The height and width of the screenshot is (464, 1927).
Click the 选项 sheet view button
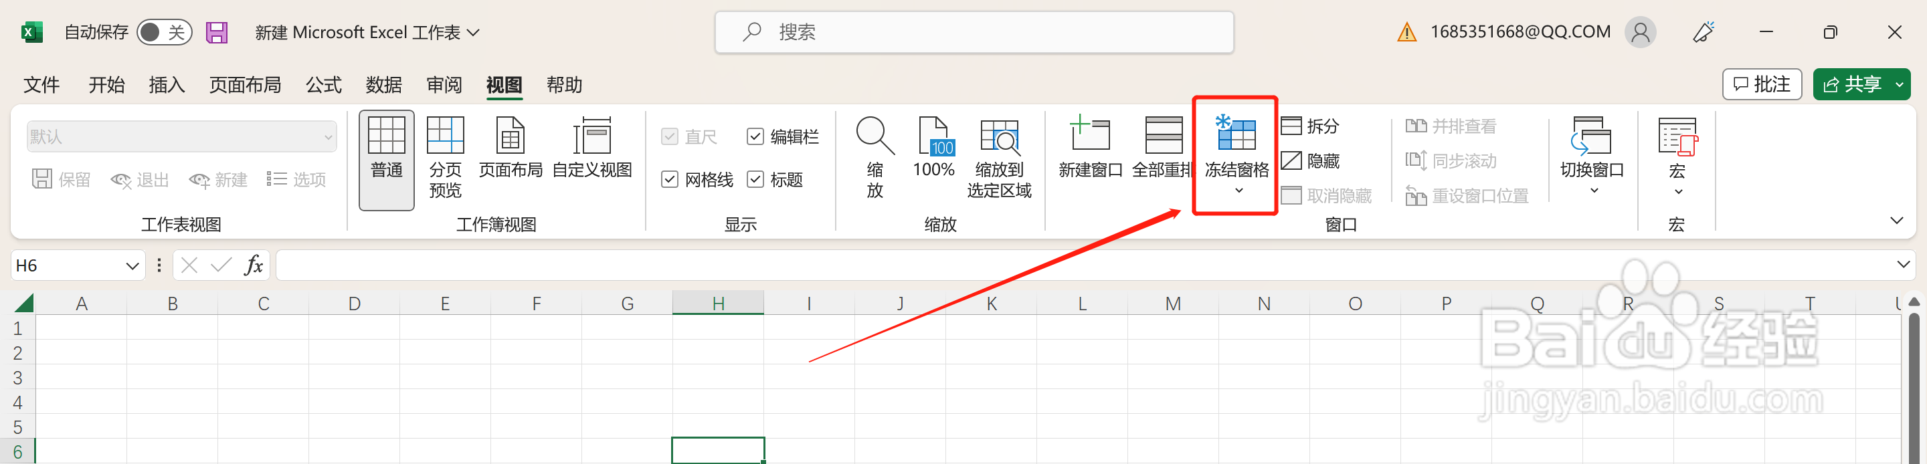pyautogui.click(x=296, y=179)
